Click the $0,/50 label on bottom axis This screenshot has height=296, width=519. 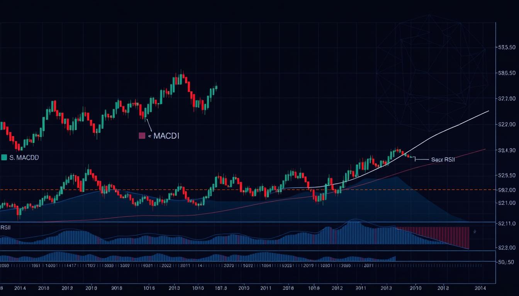click(507, 262)
